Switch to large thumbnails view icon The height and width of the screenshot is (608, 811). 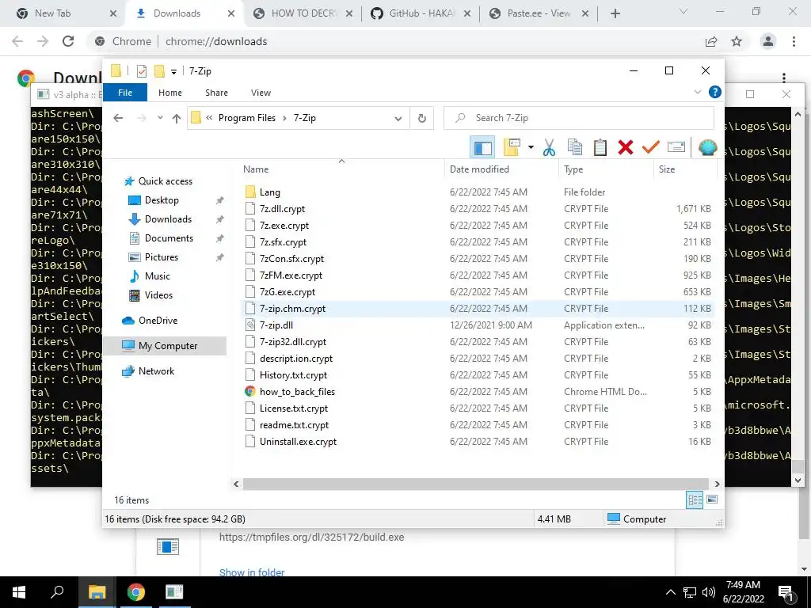tap(712, 500)
